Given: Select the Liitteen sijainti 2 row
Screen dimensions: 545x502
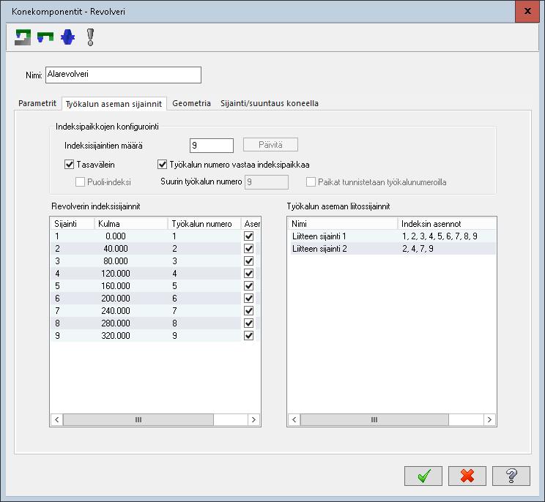Looking at the screenshot, I should (x=393, y=249).
